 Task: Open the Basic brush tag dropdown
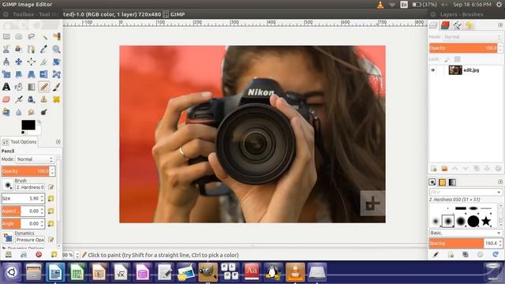click(x=466, y=233)
